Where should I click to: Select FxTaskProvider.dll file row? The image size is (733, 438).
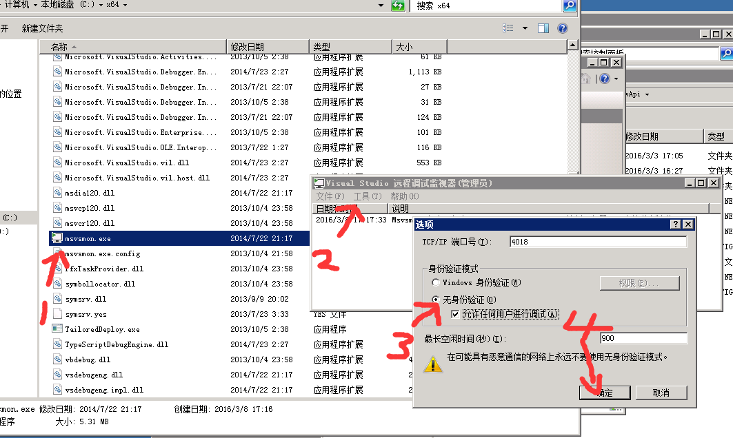tap(179, 269)
